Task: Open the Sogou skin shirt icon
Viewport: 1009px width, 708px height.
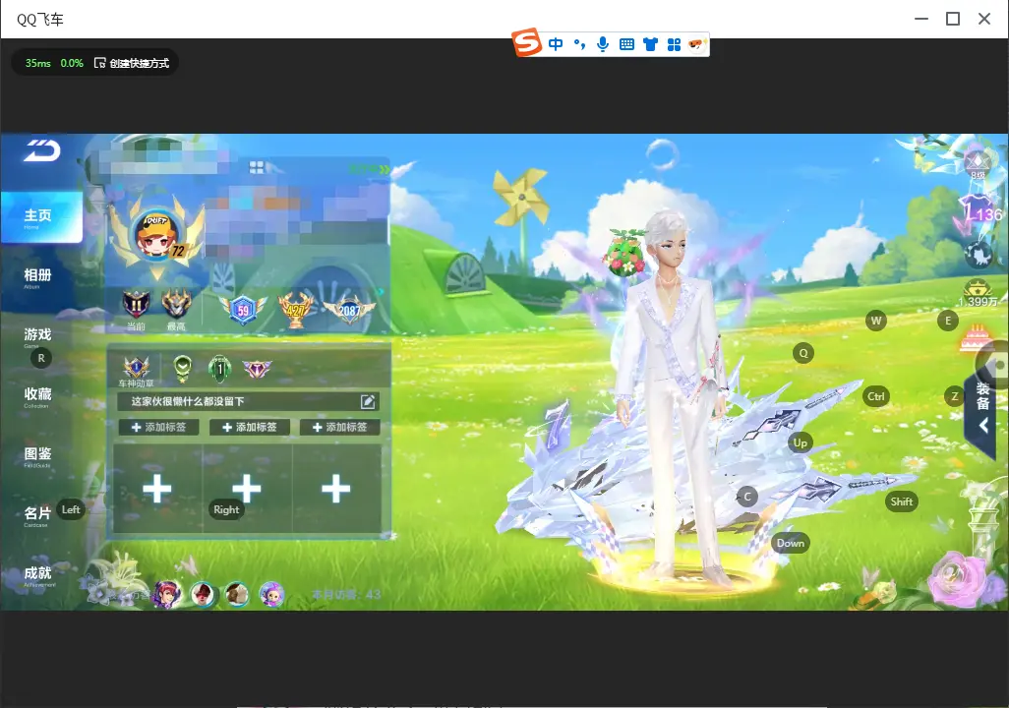Action: pyautogui.click(x=651, y=44)
